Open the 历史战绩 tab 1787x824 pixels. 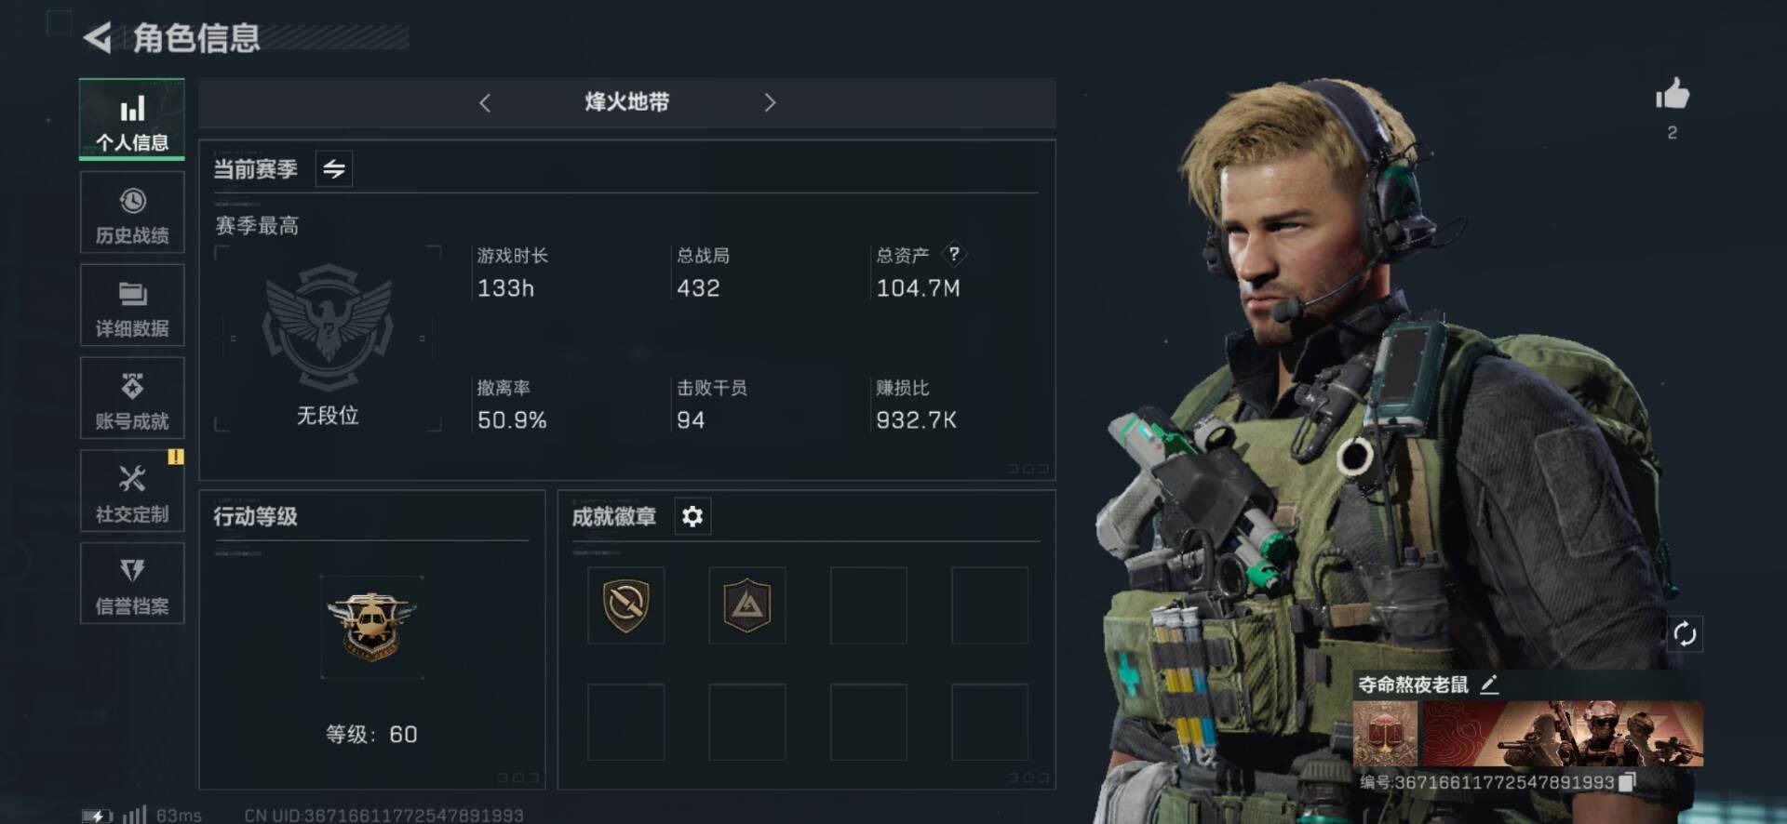(132, 213)
